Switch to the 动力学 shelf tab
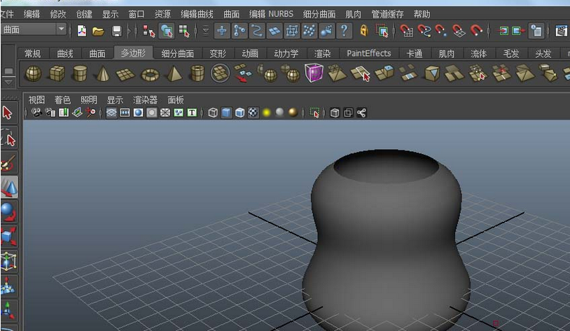The image size is (570, 331). coord(285,54)
